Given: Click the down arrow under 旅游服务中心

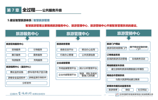Looking at the screenshot, I should (x=27, y=39).
